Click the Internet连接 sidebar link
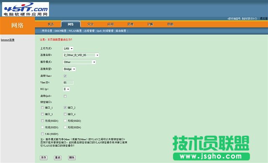 (8, 40)
